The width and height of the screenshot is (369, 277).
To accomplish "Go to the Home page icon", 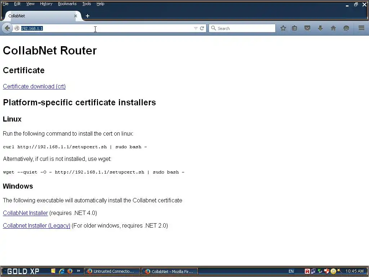I will point(333,28).
